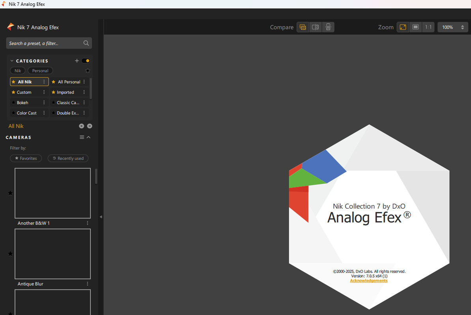Enable single image preview compare mode
This screenshot has width=471, height=315.
(x=303, y=27)
